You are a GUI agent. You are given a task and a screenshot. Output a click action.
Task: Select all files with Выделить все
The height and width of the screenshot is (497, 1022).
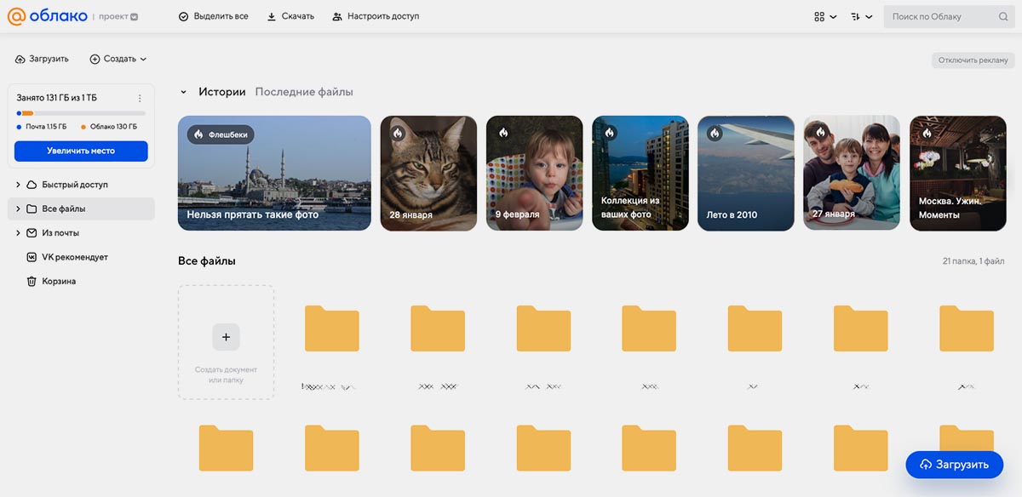coord(213,16)
